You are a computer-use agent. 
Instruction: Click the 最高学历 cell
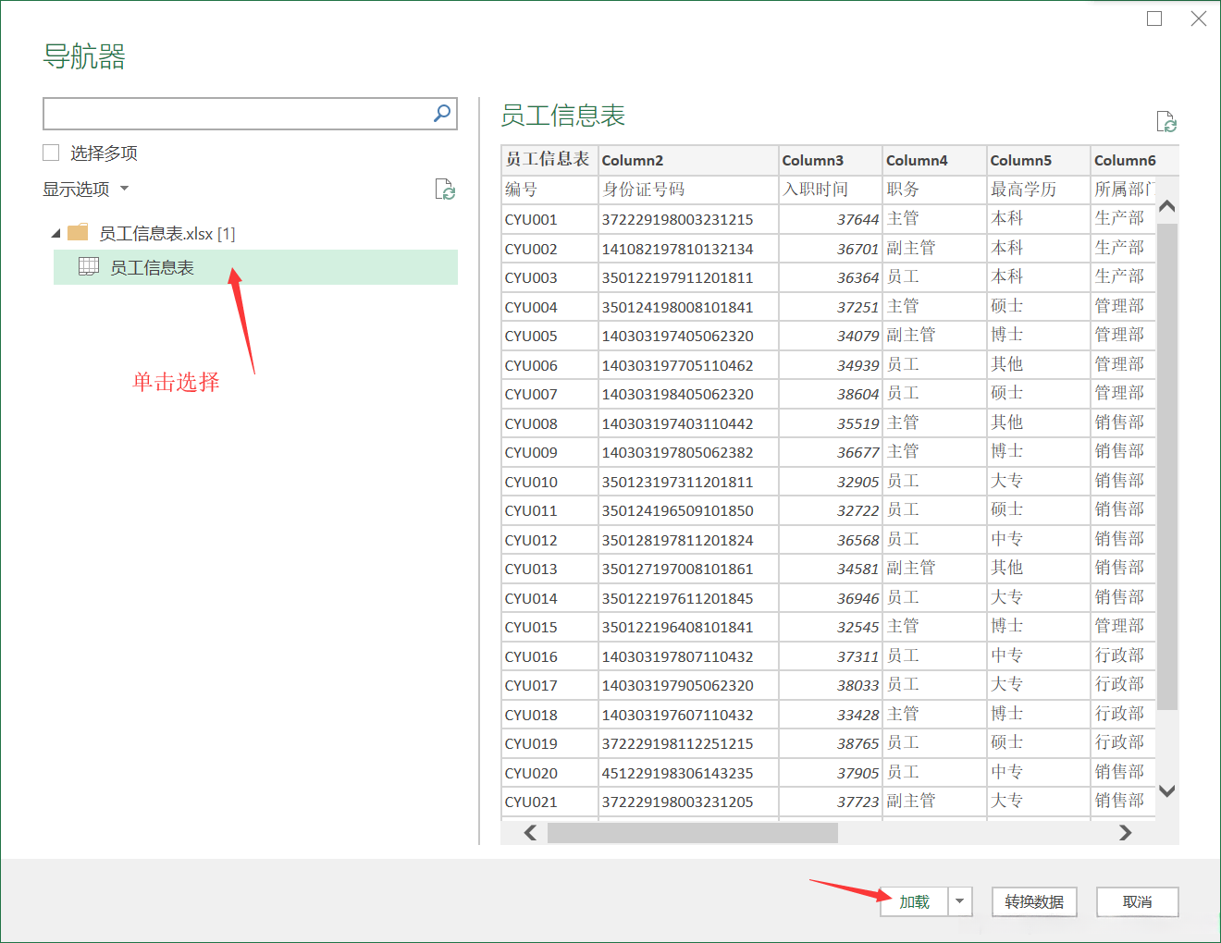click(1039, 190)
